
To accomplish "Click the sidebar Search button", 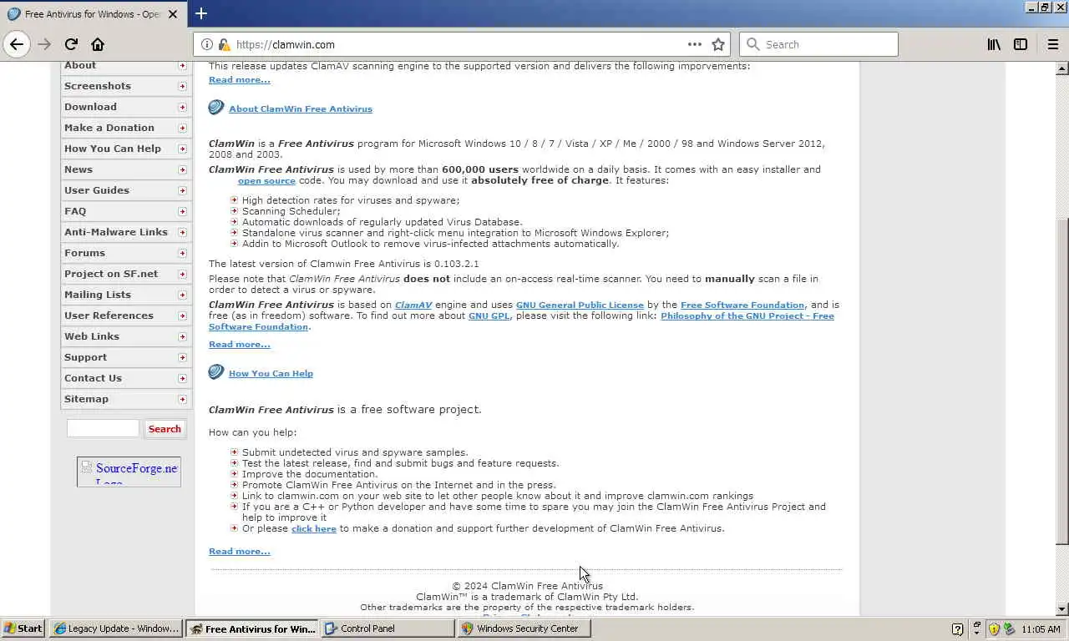I will (x=165, y=428).
